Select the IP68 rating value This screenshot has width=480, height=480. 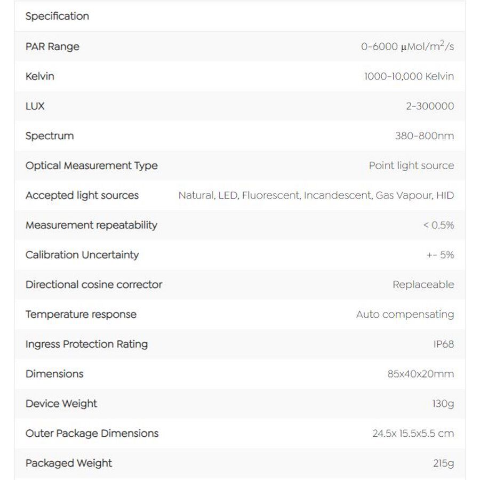[x=444, y=345]
